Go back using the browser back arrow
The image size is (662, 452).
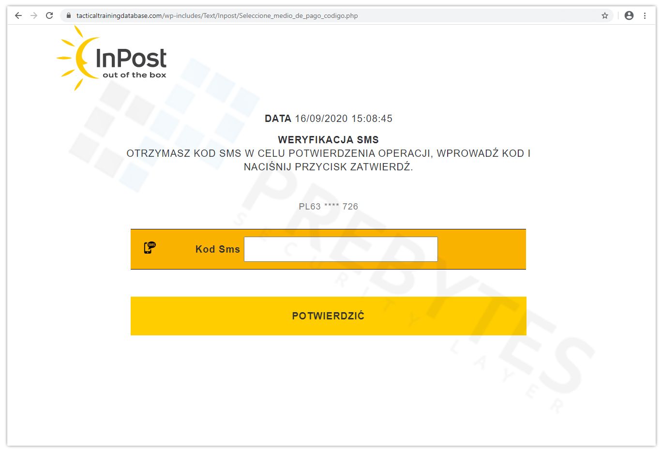(18, 15)
